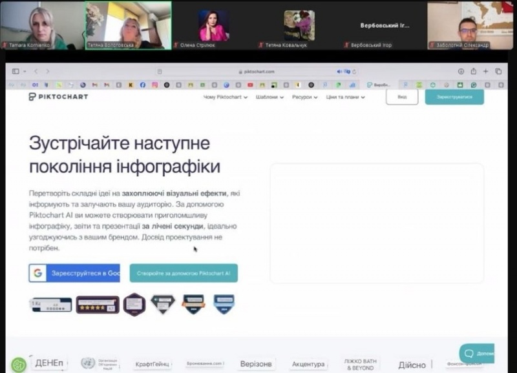Click the Safari share icon

tap(474, 72)
